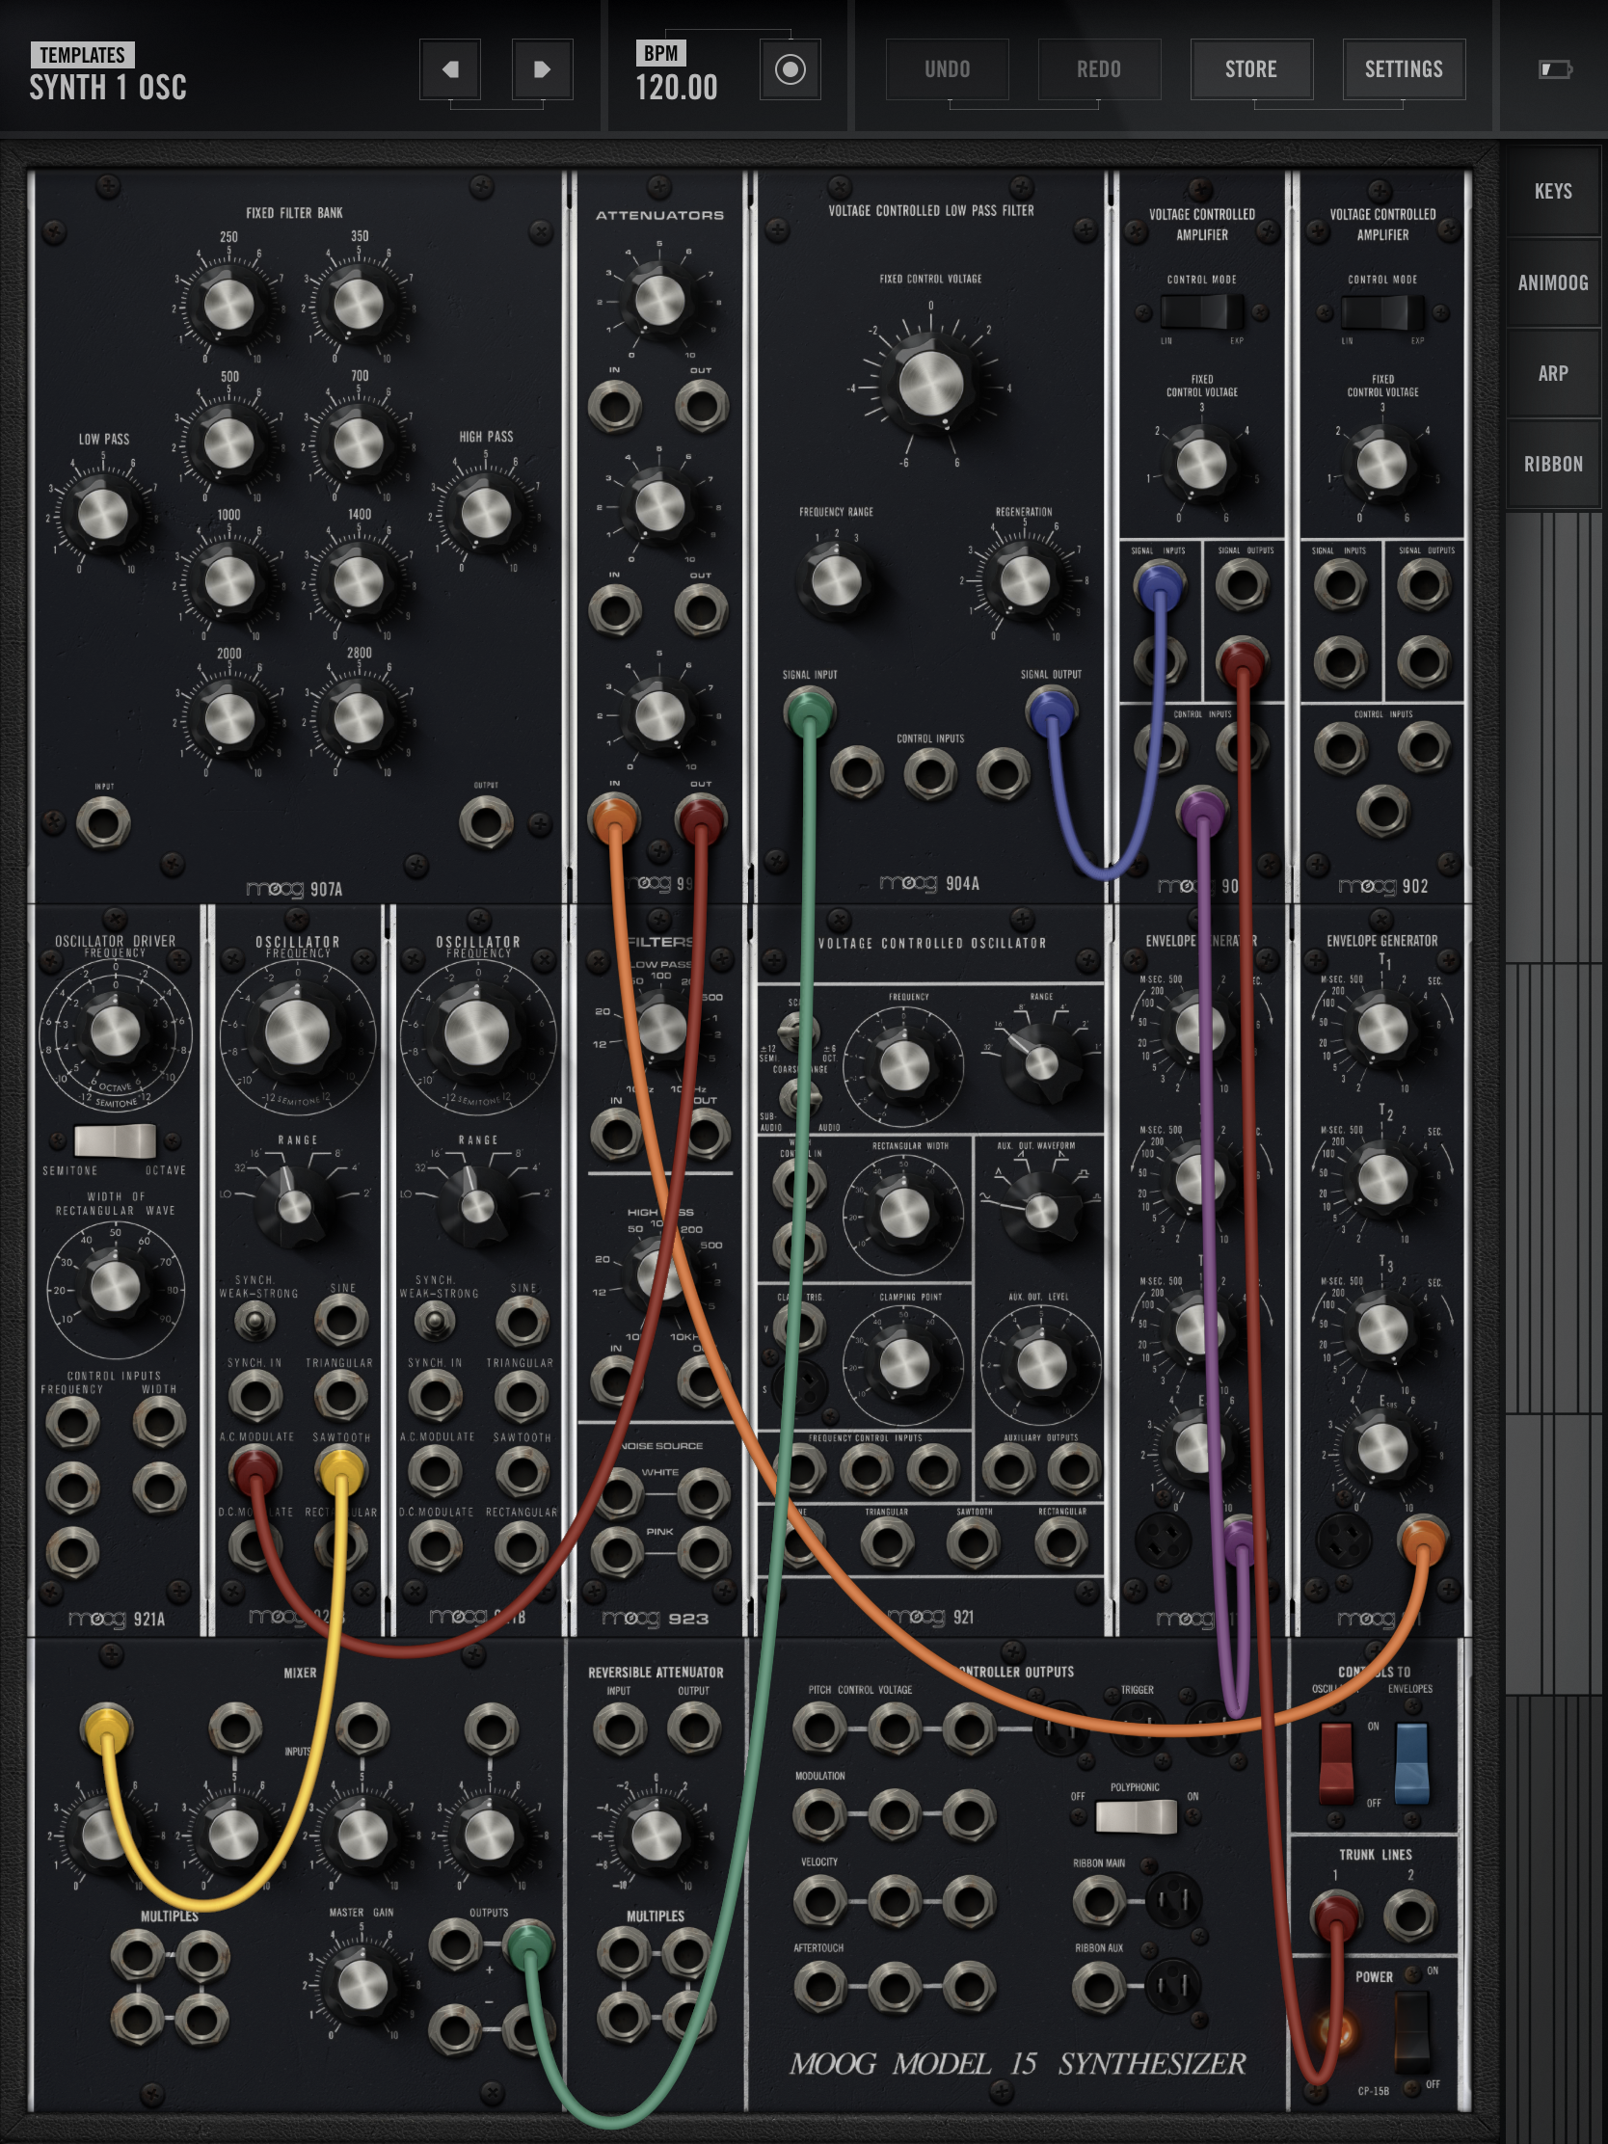Switch to the Ribbon tab
The height and width of the screenshot is (2144, 1608).
click(x=1553, y=464)
